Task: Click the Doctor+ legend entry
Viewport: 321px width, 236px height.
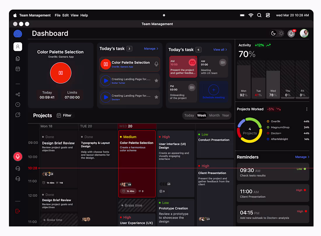Action: 288,133
